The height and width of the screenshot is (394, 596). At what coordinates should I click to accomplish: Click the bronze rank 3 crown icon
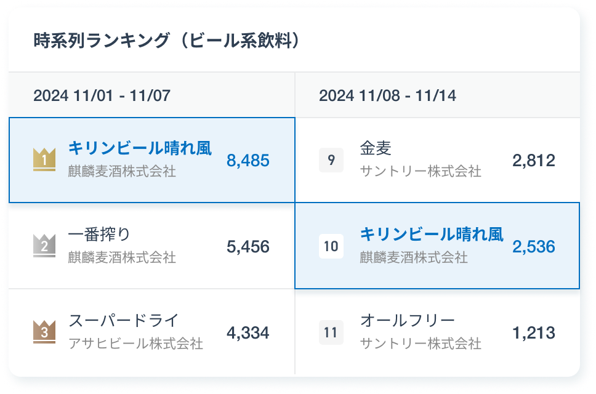pos(44,332)
